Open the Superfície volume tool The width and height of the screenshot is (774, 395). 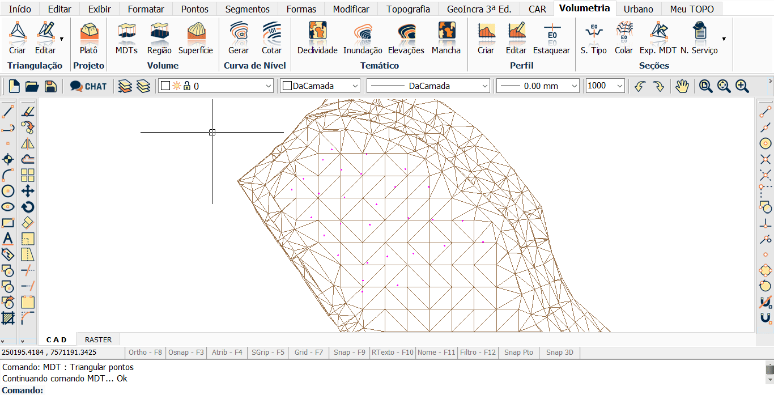(x=196, y=38)
